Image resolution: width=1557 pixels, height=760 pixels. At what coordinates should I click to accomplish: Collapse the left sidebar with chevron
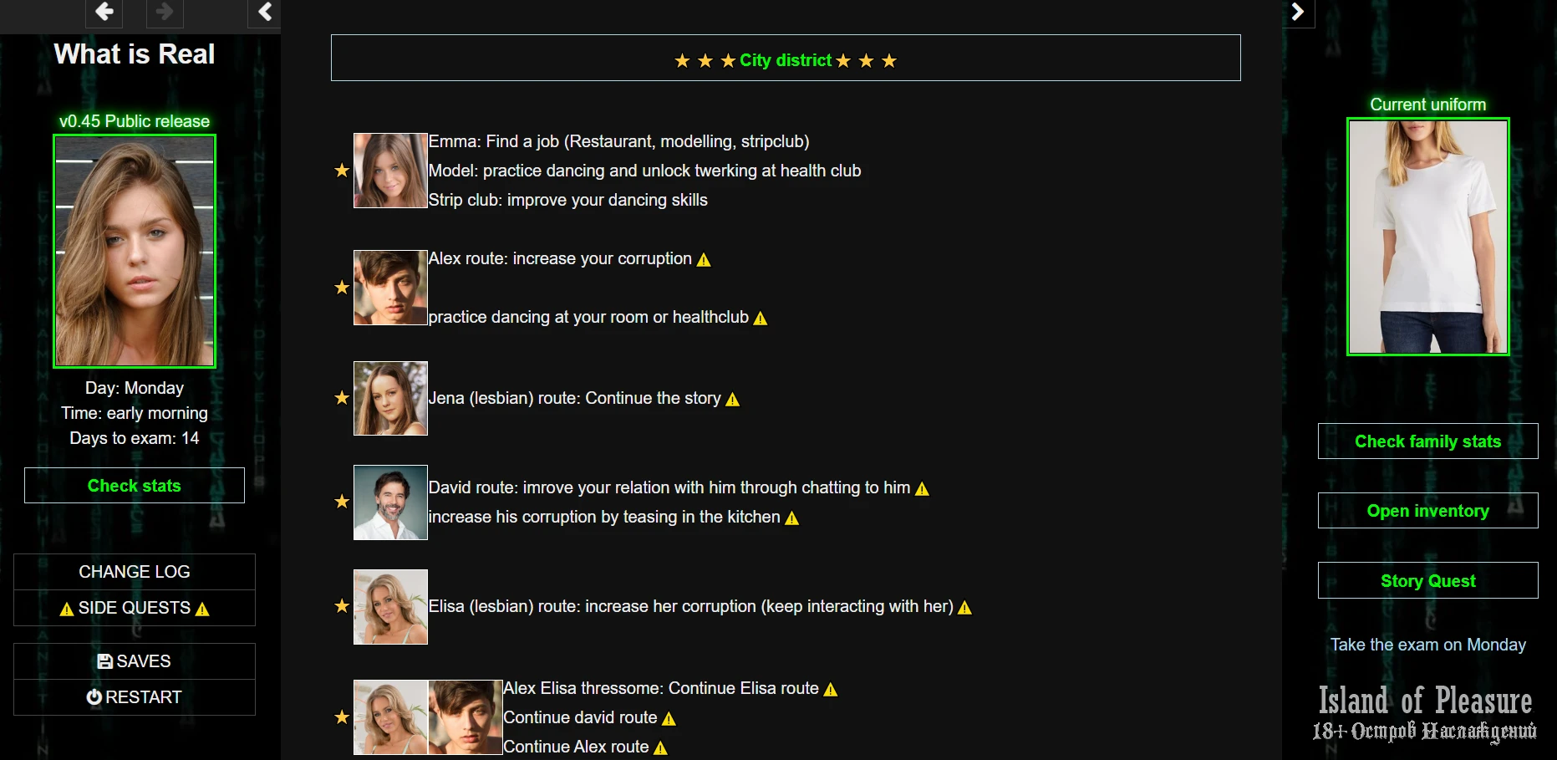[x=265, y=12]
